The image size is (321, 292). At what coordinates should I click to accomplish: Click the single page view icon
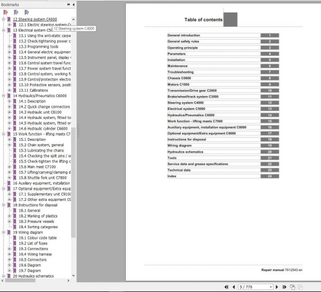292,287
